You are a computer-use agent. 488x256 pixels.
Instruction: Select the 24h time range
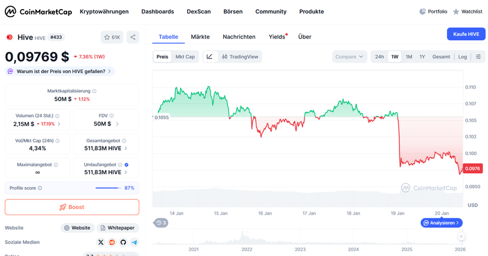(x=379, y=57)
